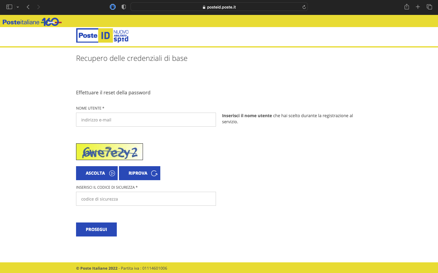438x273 pixels.
Task: Click the blue extension icon in the toolbar
Action: 113,7
